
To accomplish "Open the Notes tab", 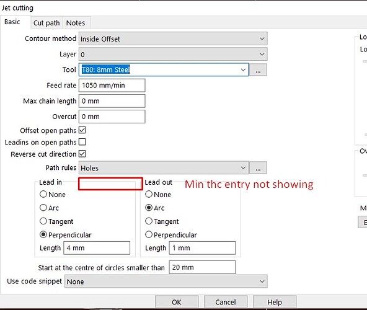I will coord(76,23).
